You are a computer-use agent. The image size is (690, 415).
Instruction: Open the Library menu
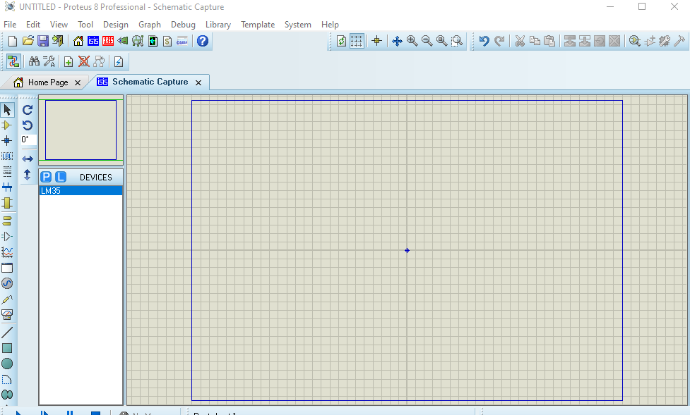coord(218,25)
